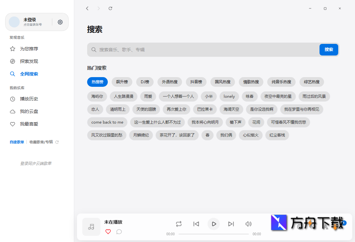
Task: Click the page refresh icon
Action: tap(110, 8)
